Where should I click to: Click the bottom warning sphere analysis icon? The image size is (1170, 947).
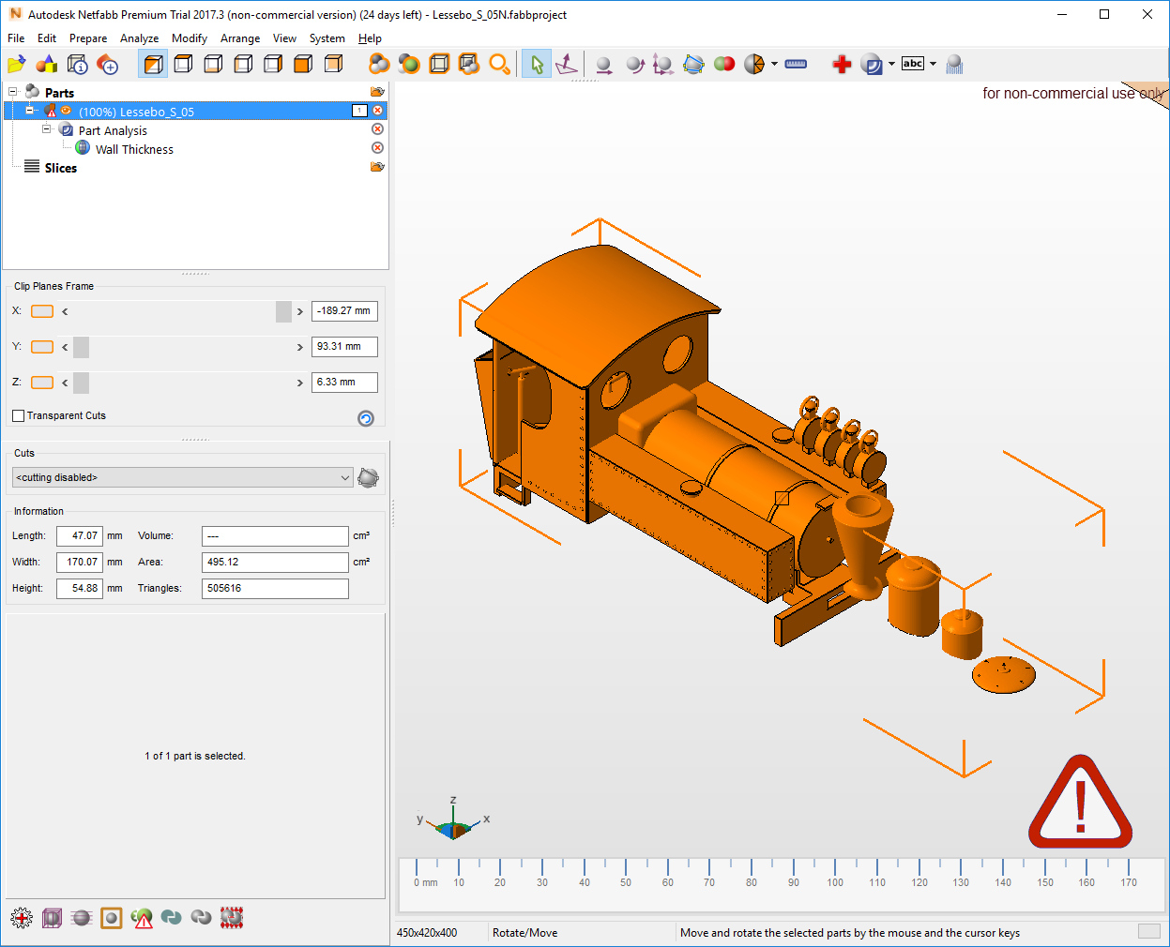142,917
